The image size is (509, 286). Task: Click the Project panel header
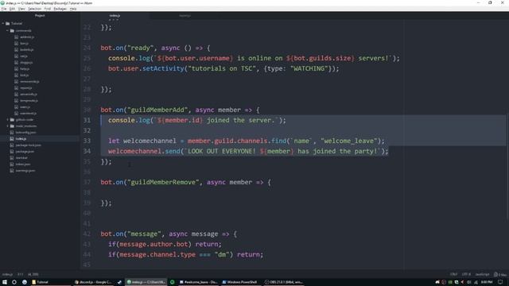point(40,16)
